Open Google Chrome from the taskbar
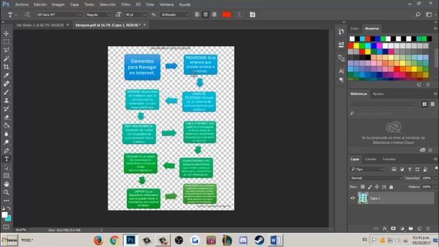 pyautogui.click(x=115, y=240)
